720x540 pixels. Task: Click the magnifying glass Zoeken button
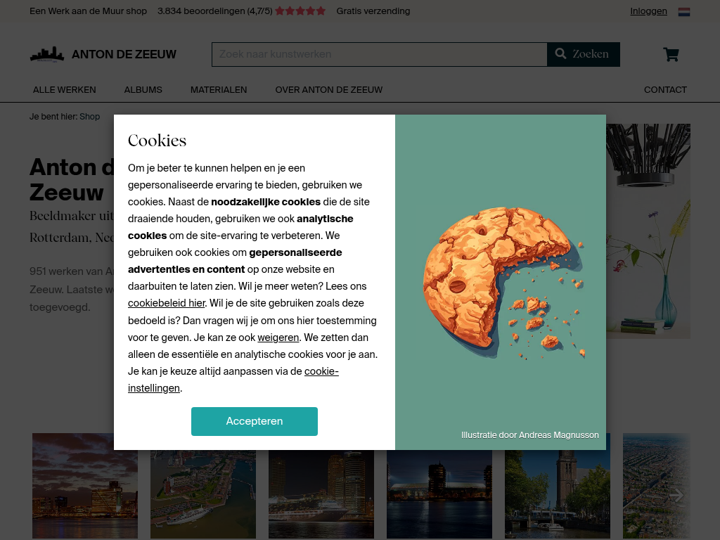pos(583,54)
